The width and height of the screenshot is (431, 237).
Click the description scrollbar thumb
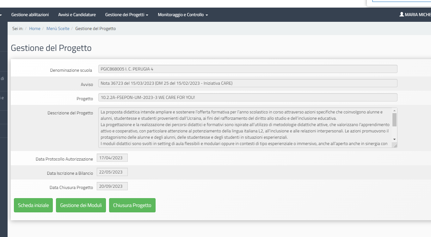click(x=394, y=120)
